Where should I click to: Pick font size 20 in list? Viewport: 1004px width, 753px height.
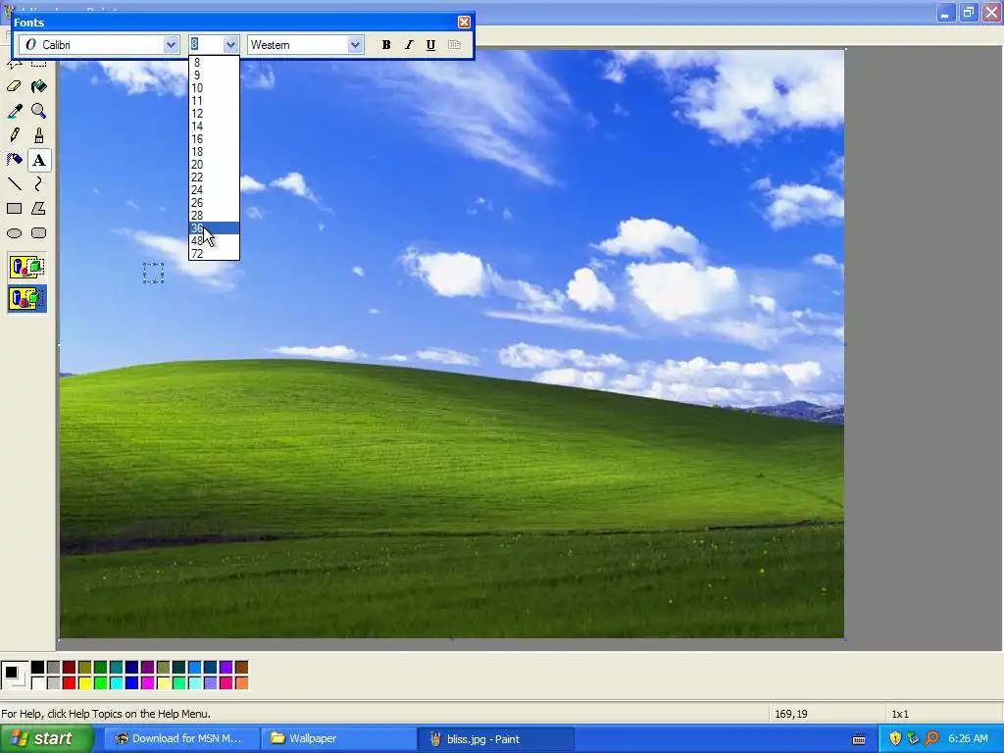[214, 165]
